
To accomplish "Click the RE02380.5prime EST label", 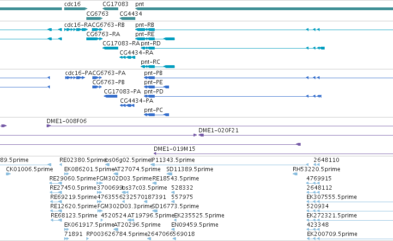I will click(x=83, y=160).
